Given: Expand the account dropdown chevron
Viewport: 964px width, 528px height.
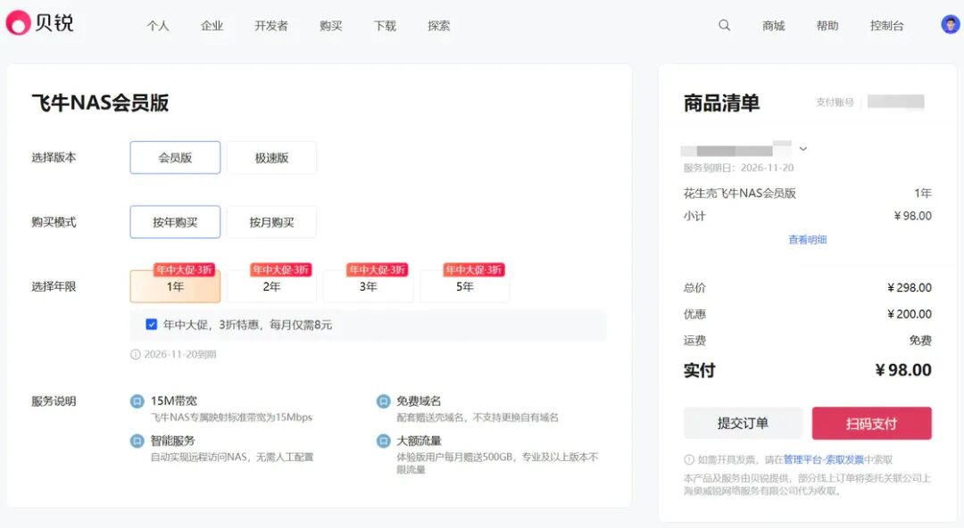Looking at the screenshot, I should click(803, 149).
